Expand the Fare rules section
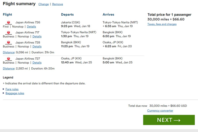The image size is (198, 132). (12, 89)
